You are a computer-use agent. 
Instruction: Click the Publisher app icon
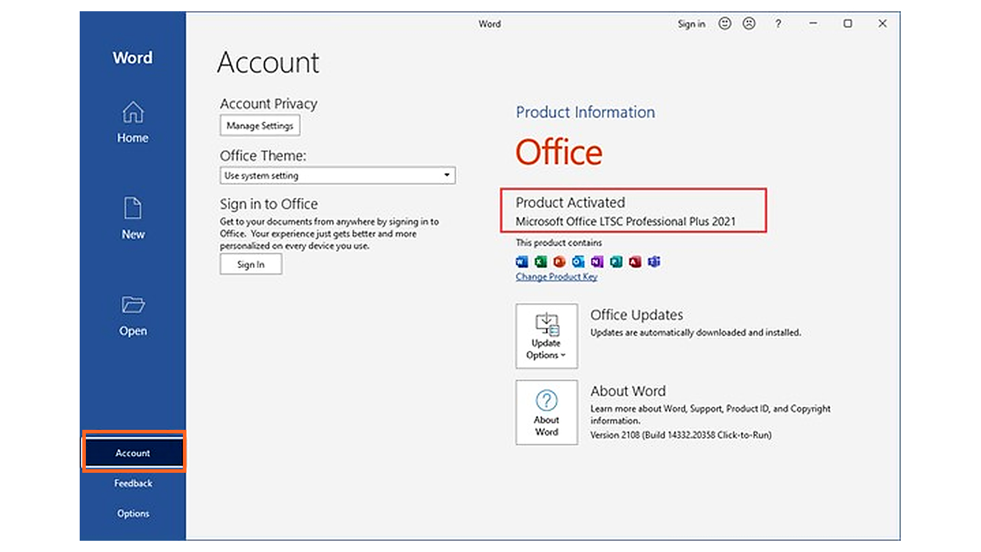tap(616, 262)
